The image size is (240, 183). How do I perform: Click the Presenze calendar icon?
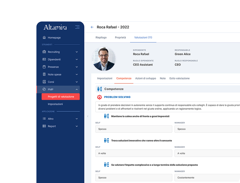44,67
